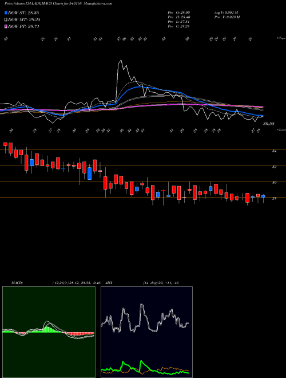
Task: Click the ADX '(14 day) 20, +11, -16' text
Action: 161,283
